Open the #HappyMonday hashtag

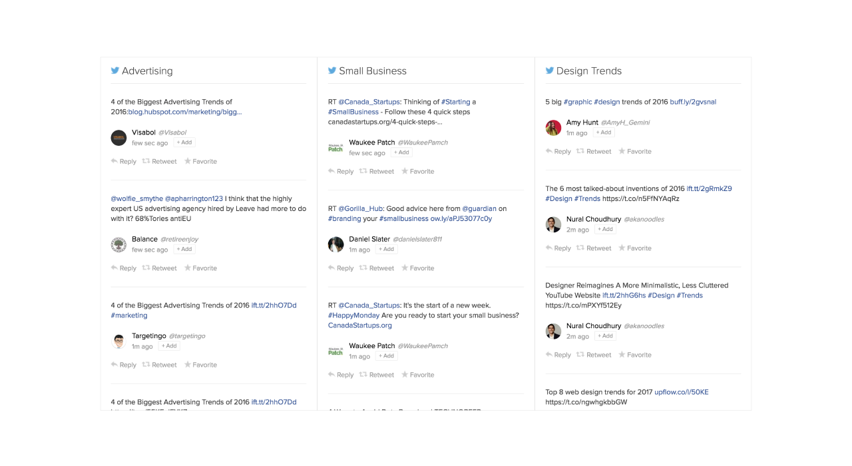(x=353, y=316)
